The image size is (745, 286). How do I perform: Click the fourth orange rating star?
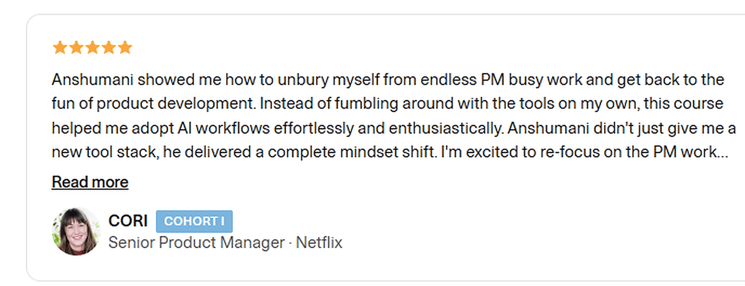click(109, 47)
